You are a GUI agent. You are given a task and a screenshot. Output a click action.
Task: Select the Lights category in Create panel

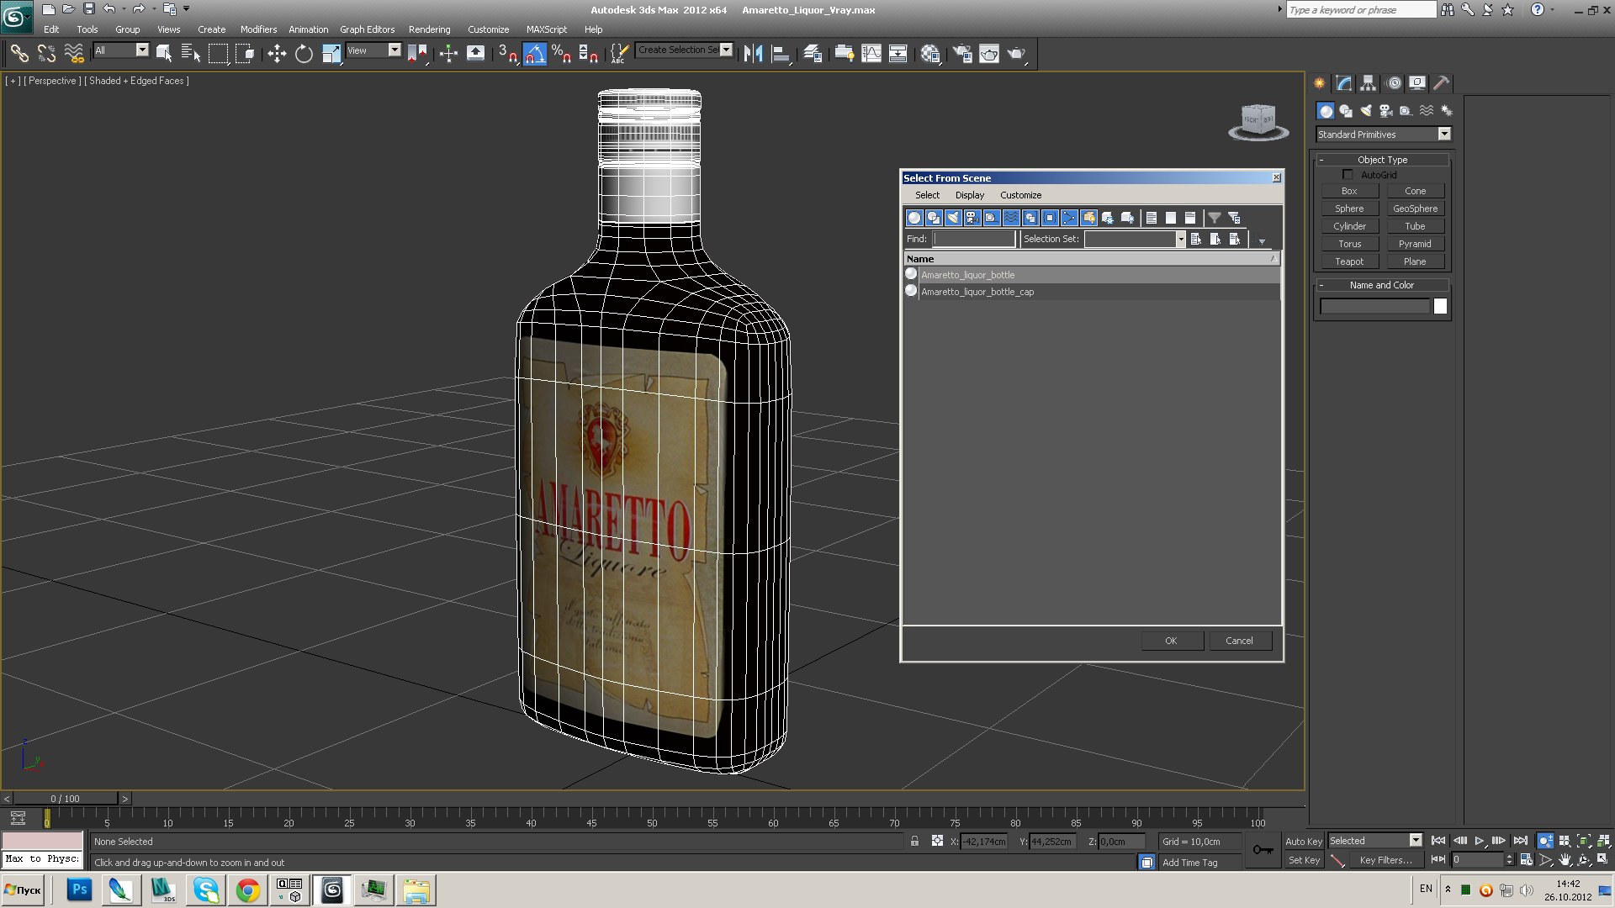[1366, 111]
